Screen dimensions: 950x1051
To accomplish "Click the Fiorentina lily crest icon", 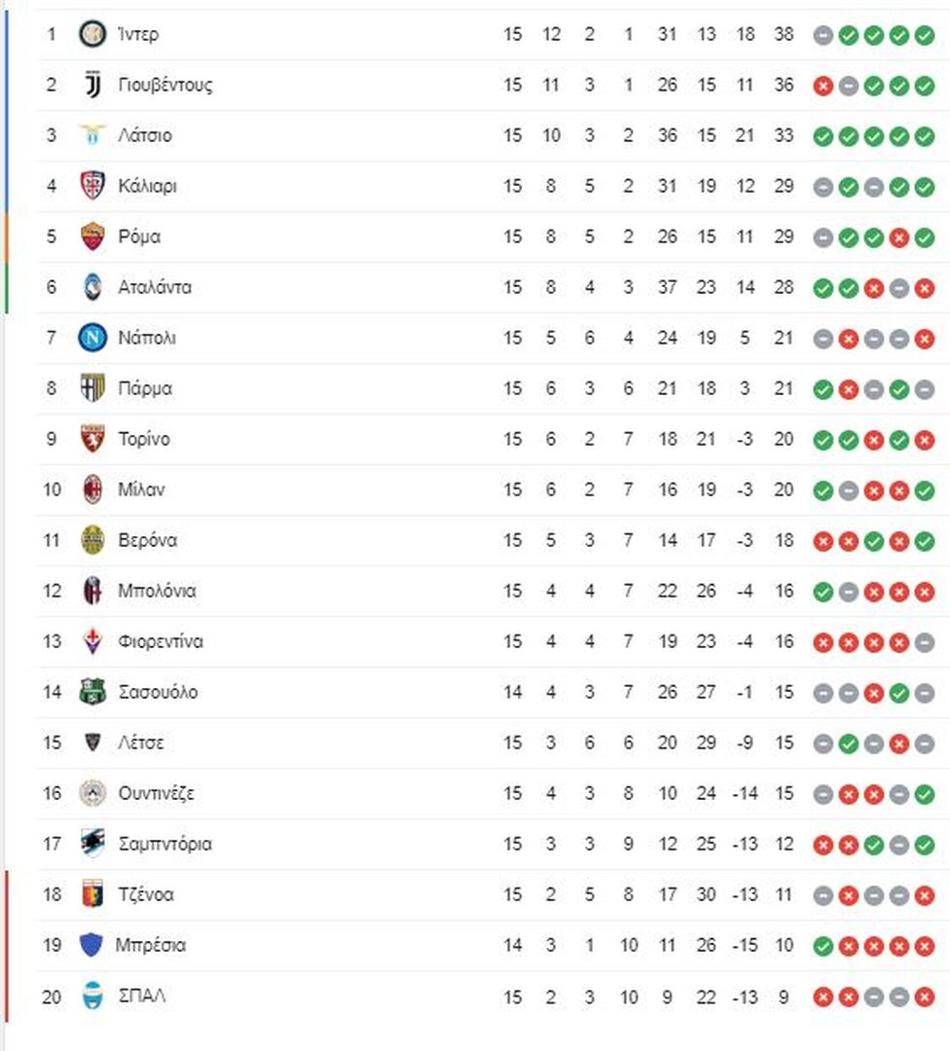I will pos(92,641).
